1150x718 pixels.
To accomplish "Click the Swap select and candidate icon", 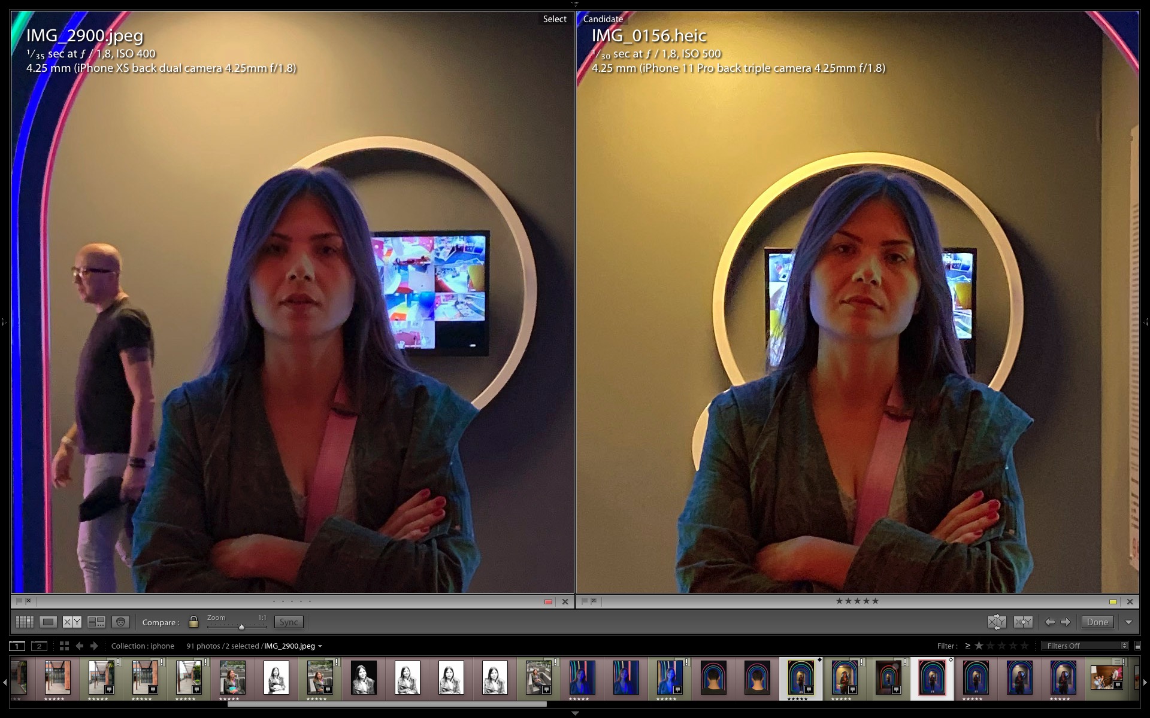I will pos(997,622).
